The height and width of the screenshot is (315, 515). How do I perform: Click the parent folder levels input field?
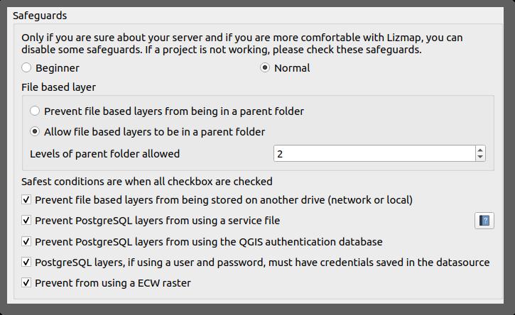[x=374, y=154]
